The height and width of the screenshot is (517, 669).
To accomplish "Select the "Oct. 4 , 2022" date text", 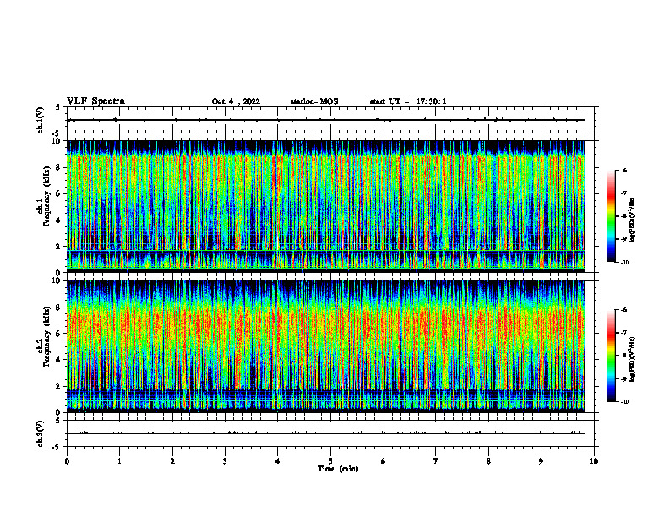I will click(x=236, y=101).
